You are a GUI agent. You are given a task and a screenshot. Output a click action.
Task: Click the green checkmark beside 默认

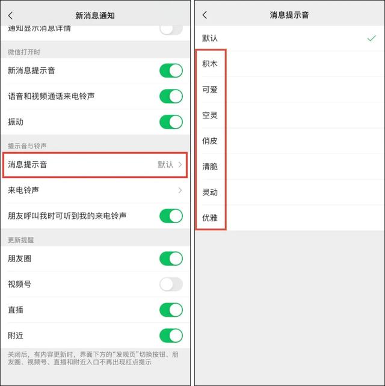pyautogui.click(x=371, y=38)
